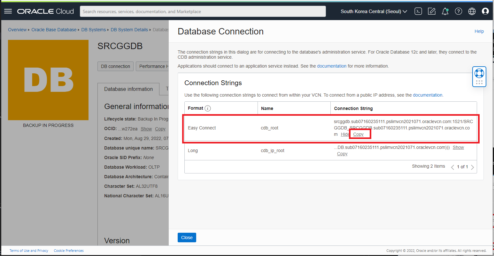Image resolution: width=494 pixels, height=256 pixels.
Task: Click the Database Workload OLTP entry
Action: click(x=132, y=167)
